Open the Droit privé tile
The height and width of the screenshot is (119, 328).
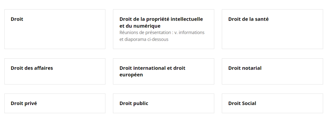pos(55,103)
